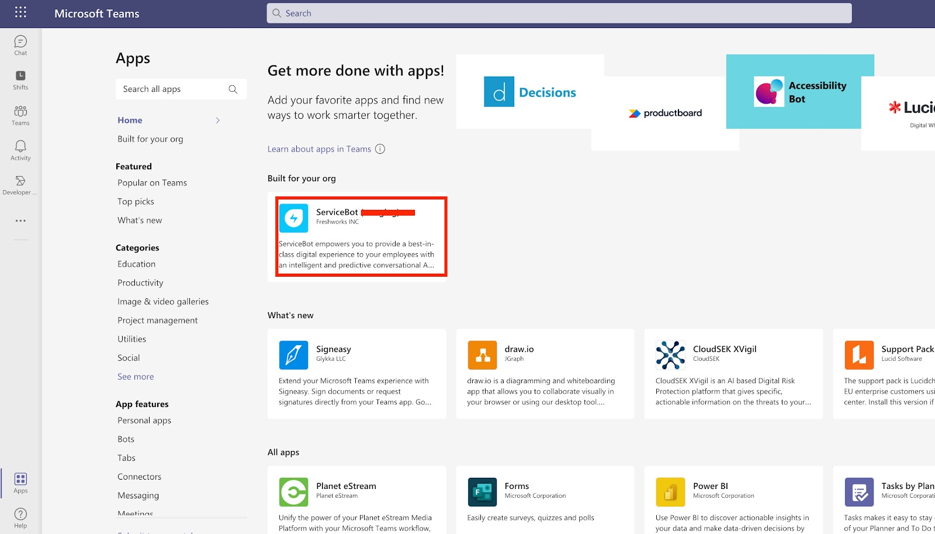Open the app launcher waffle icon
The image size is (935, 534).
(20, 12)
